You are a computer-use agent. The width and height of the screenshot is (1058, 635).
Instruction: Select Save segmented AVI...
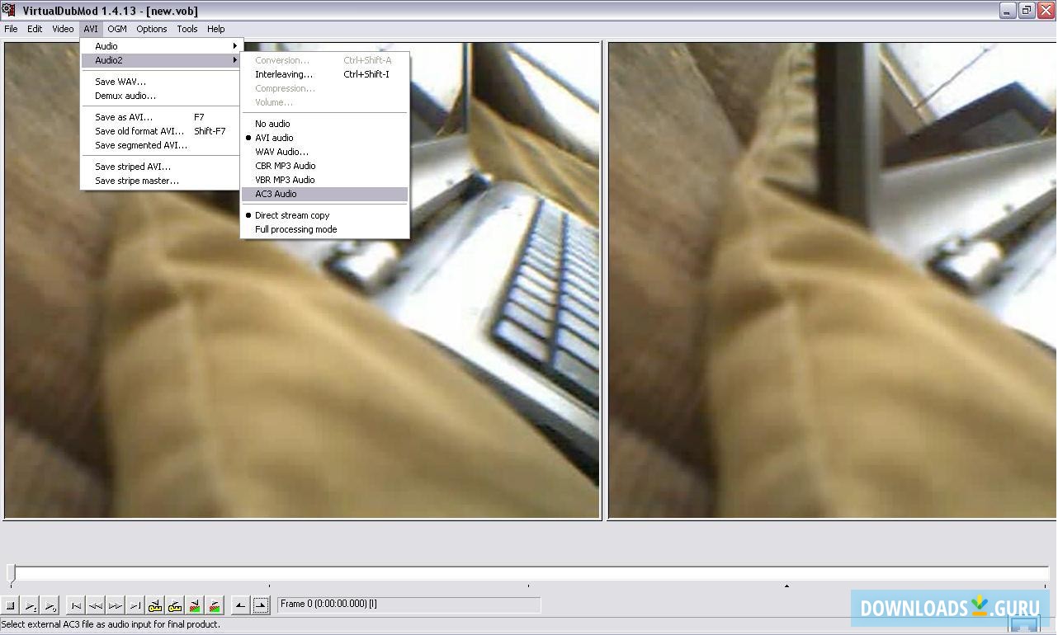(x=161, y=145)
